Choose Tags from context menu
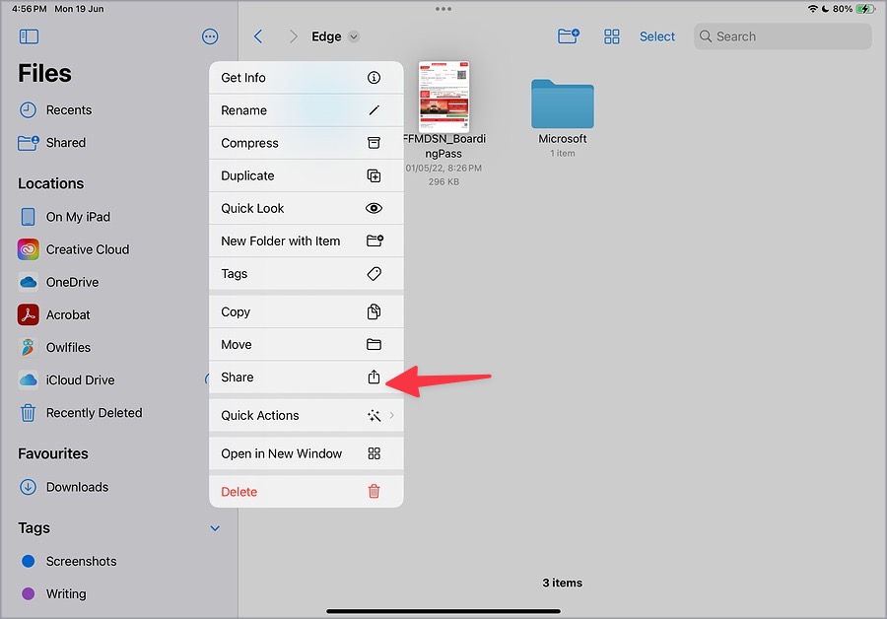This screenshot has width=887, height=619. point(307,274)
